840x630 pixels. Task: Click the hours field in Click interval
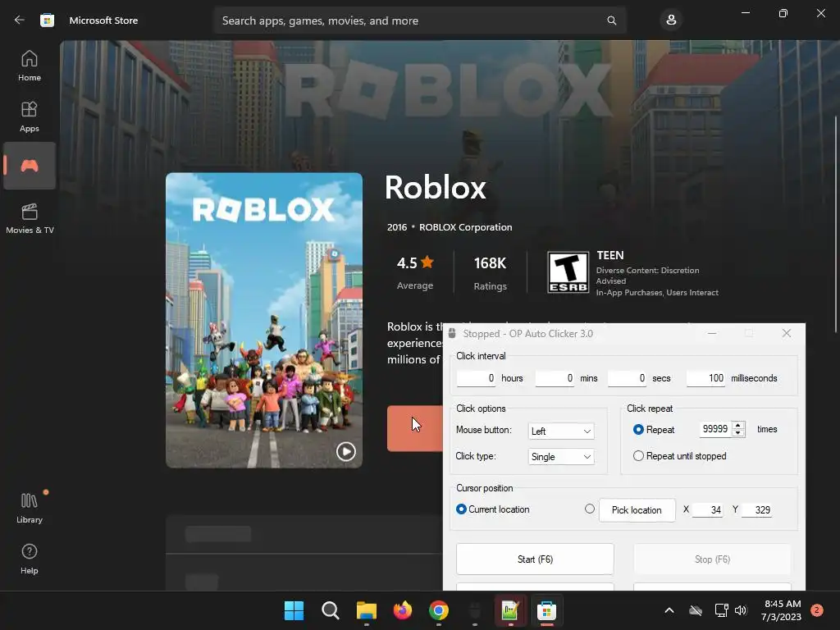[477, 378]
